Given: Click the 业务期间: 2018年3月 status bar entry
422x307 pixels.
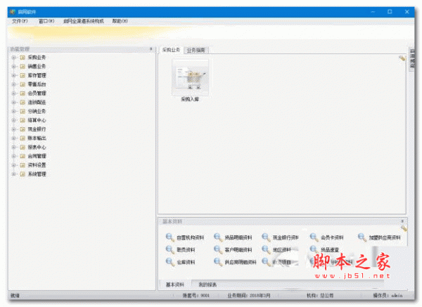Looking at the screenshot, I should (x=249, y=296).
